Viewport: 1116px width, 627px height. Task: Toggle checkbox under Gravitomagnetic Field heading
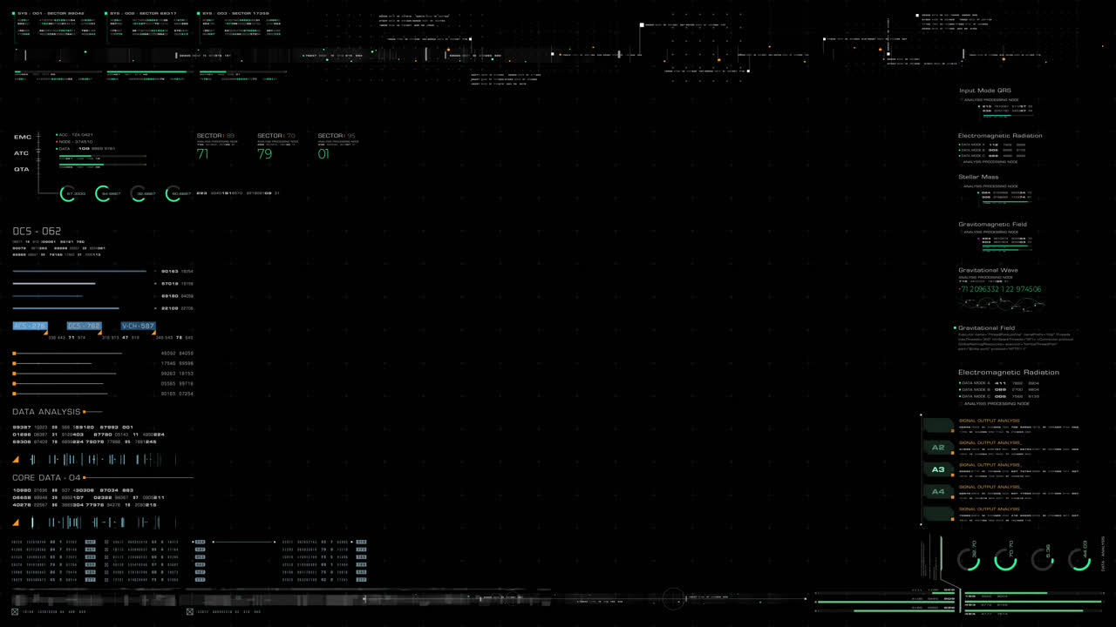962,233
